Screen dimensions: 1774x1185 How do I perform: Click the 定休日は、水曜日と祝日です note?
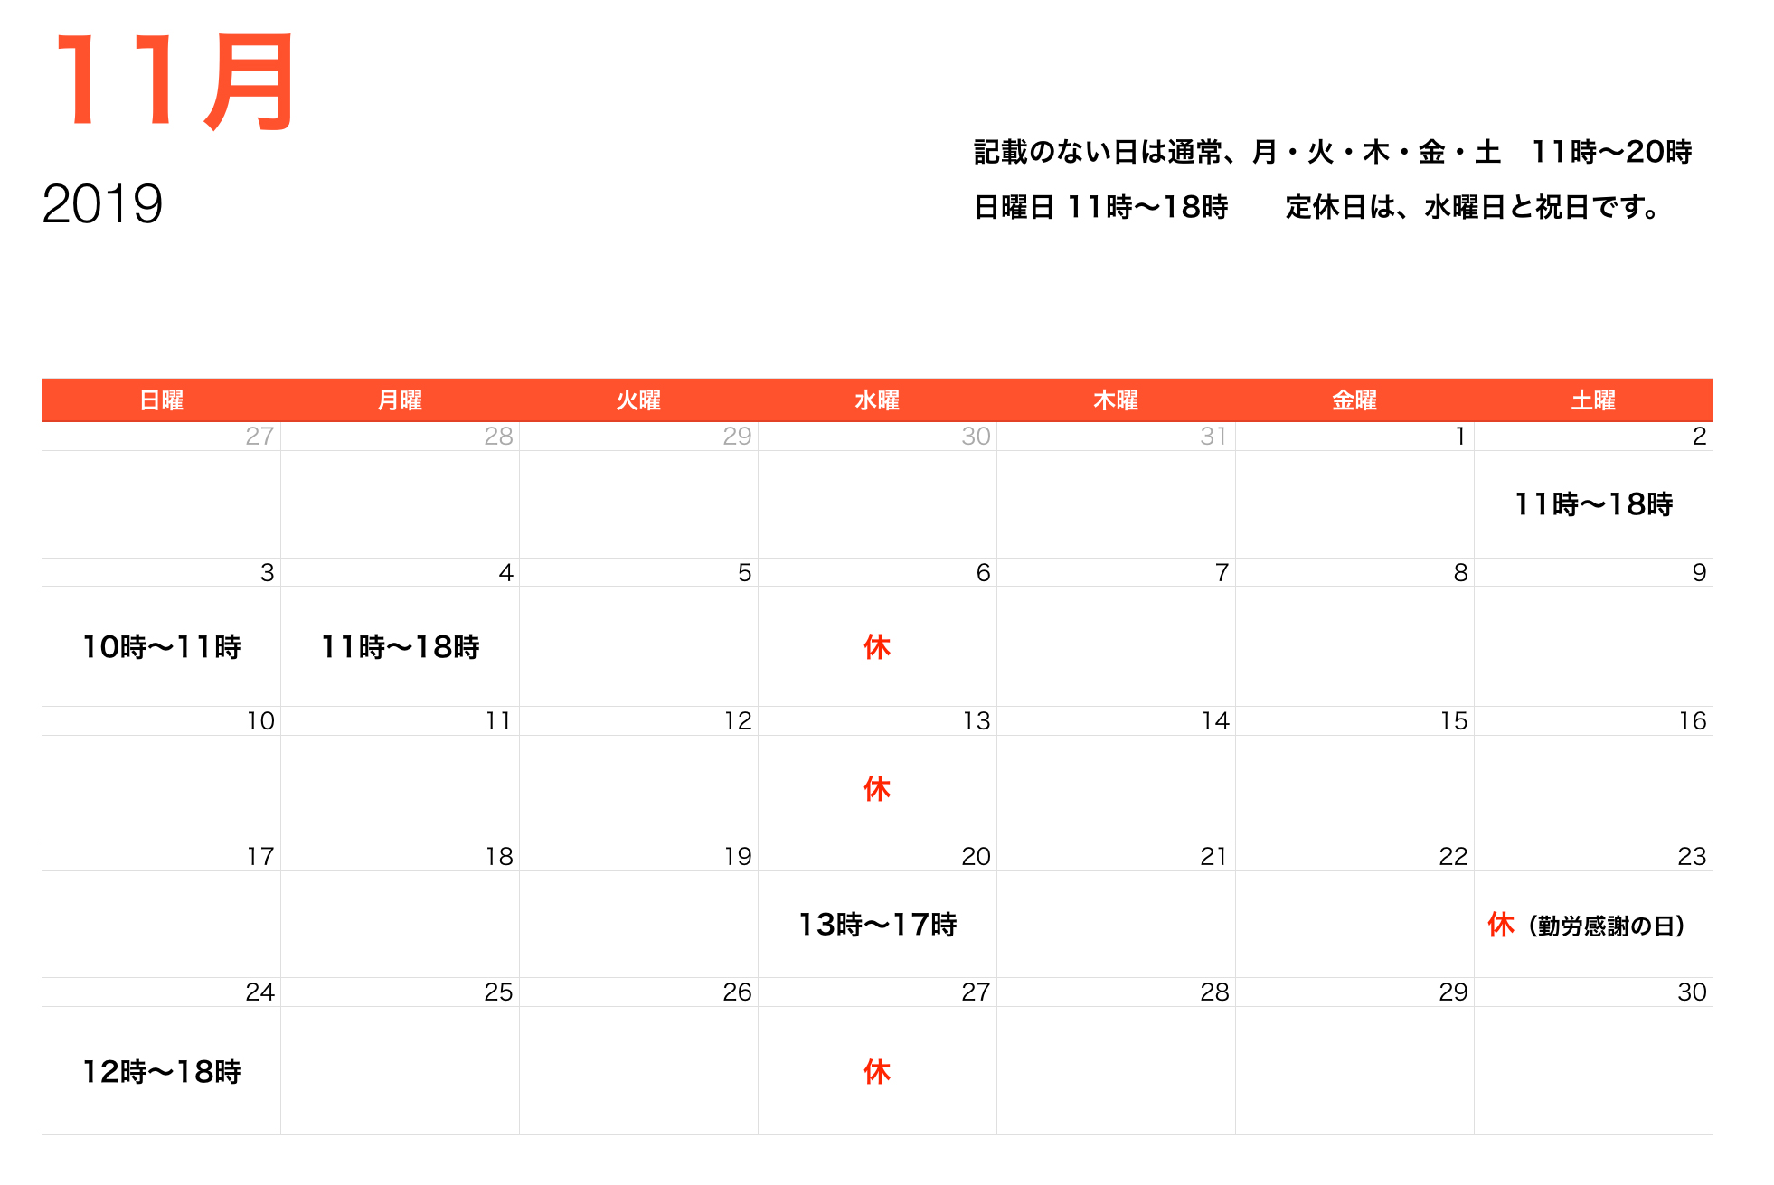tap(1473, 207)
